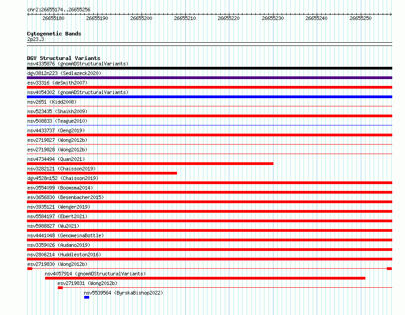The width and height of the screenshot is (405, 315).
Task: Click ruler position 26655250
Action: coord(360,18)
